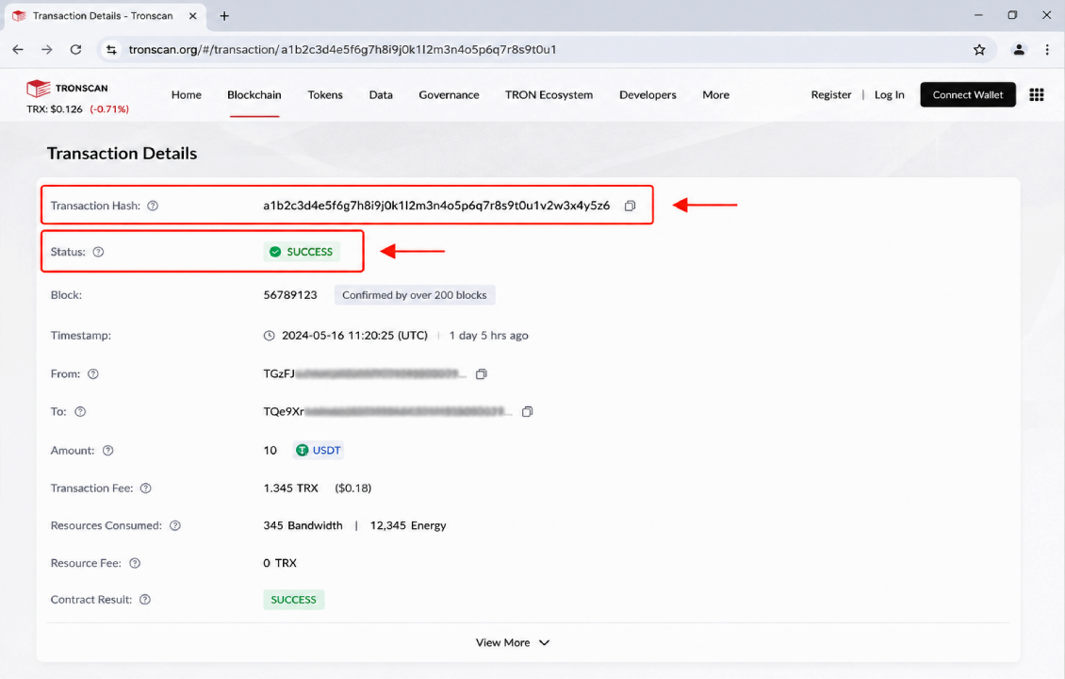Click the 12,345 Energy value
This screenshot has width=1065, height=679.
[x=408, y=525]
